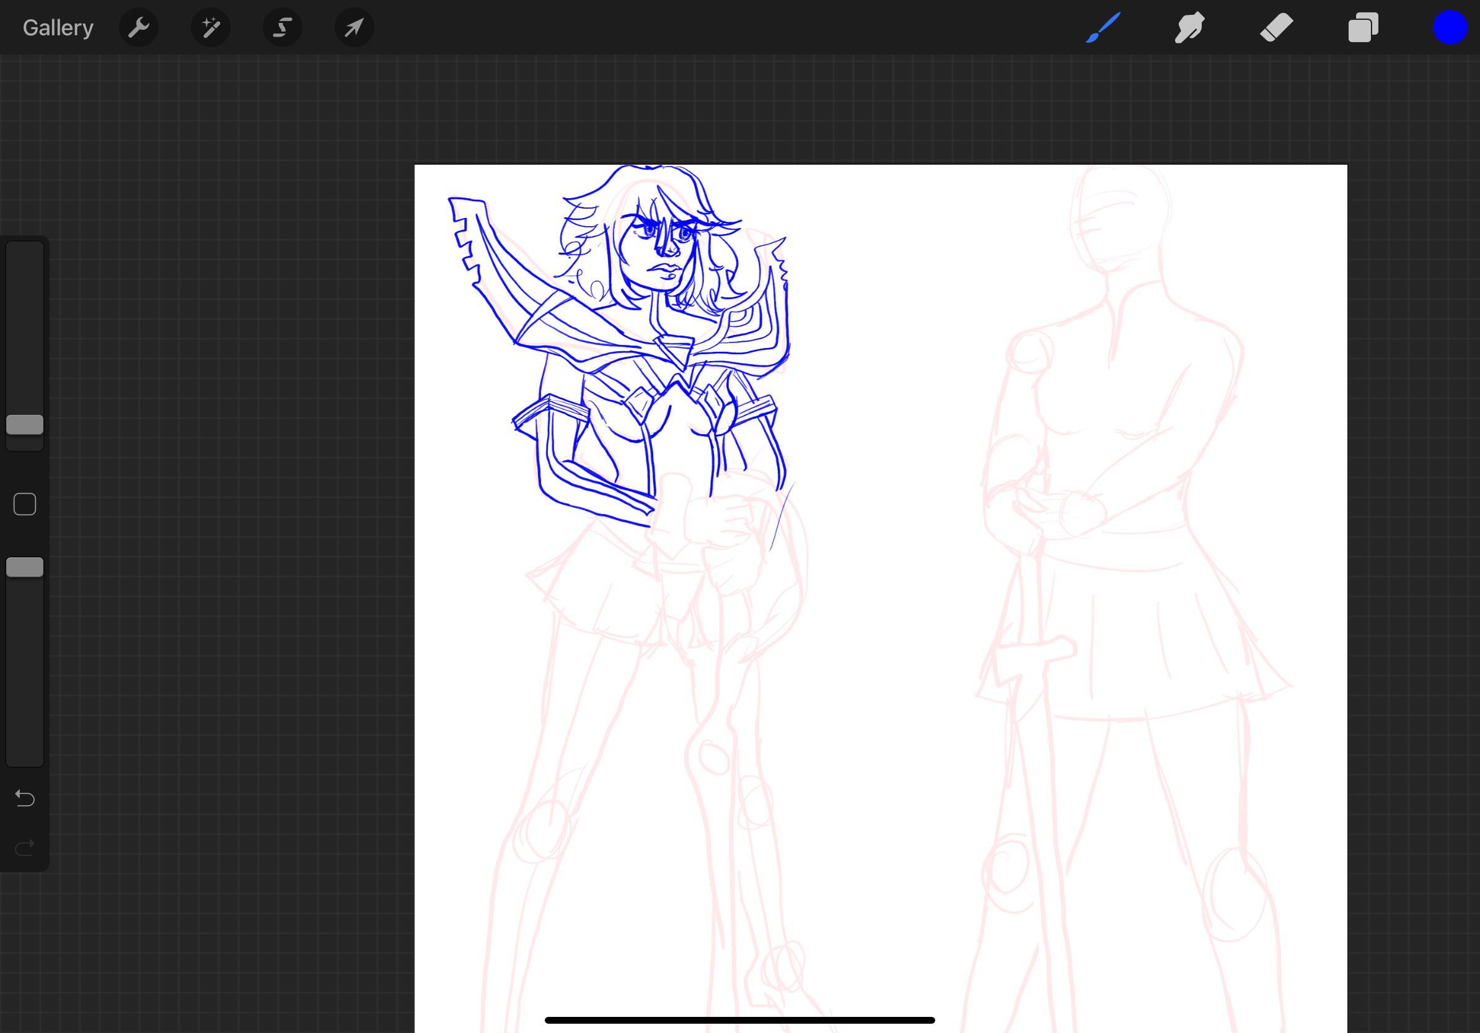Tap the Smudge tool to reveal its brush picker
The width and height of the screenshot is (1480, 1033).
(1189, 27)
